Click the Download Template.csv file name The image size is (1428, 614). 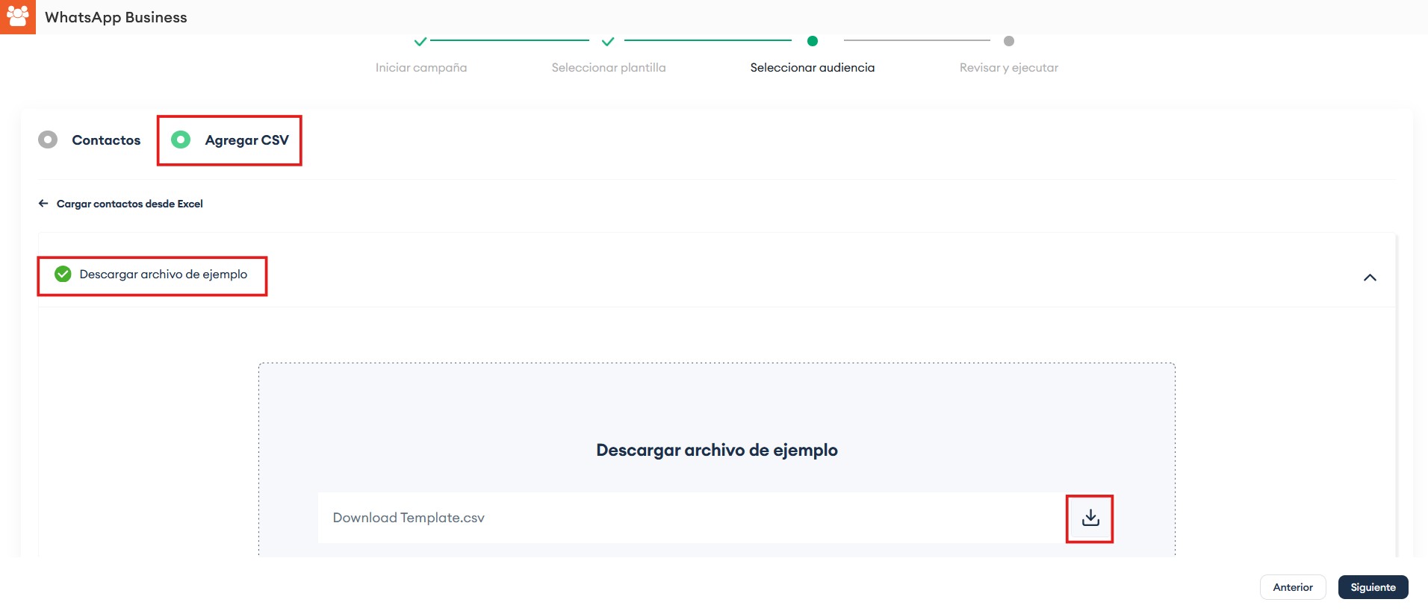409,518
